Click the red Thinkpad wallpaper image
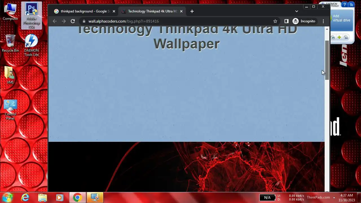This screenshot has height=203, width=361. (x=186, y=167)
